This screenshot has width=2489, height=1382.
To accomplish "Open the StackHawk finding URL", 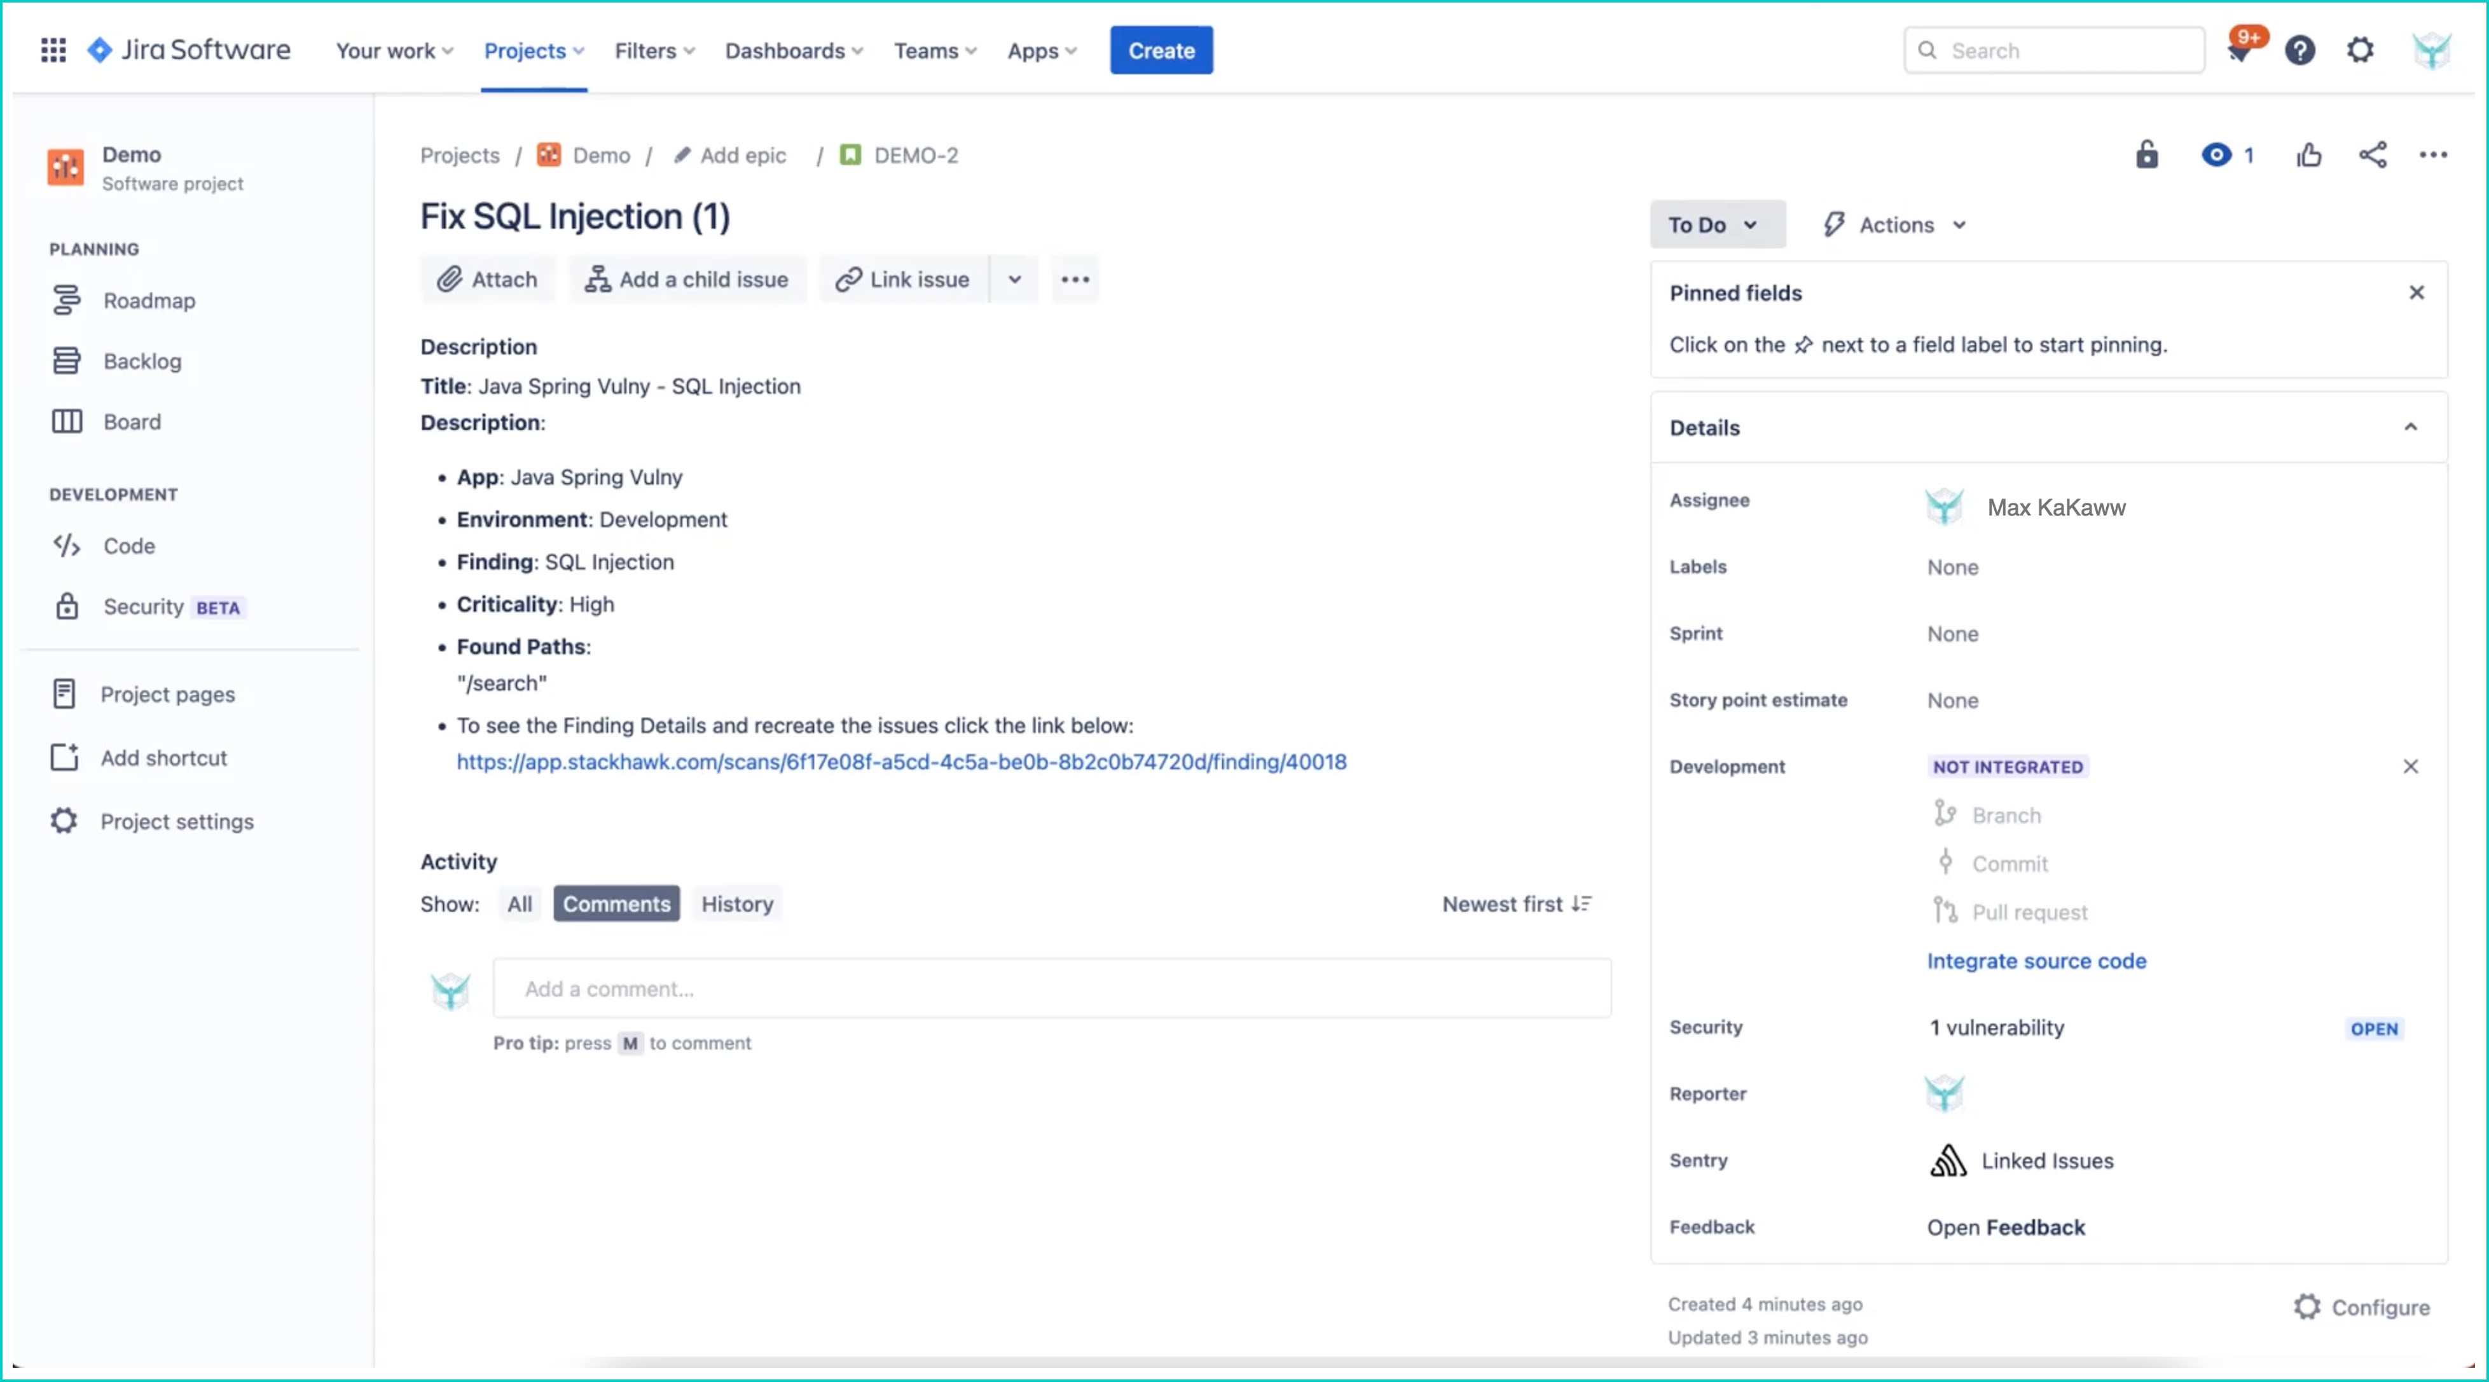I will (x=902, y=762).
